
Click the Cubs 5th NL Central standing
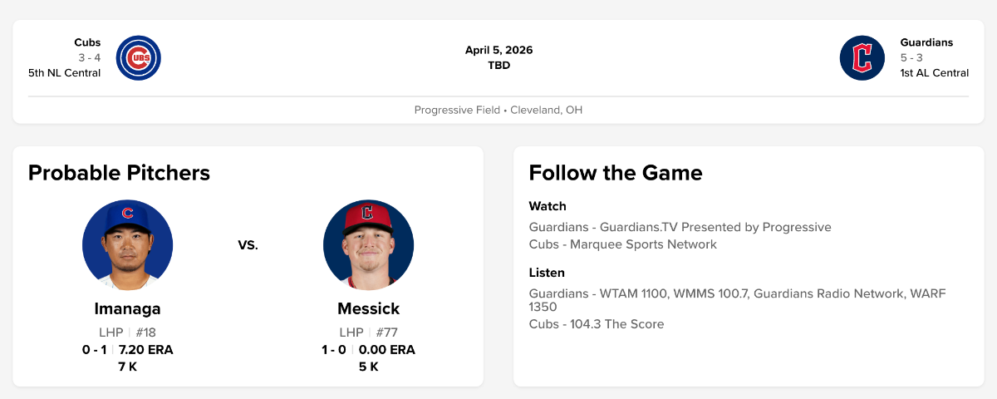64,73
